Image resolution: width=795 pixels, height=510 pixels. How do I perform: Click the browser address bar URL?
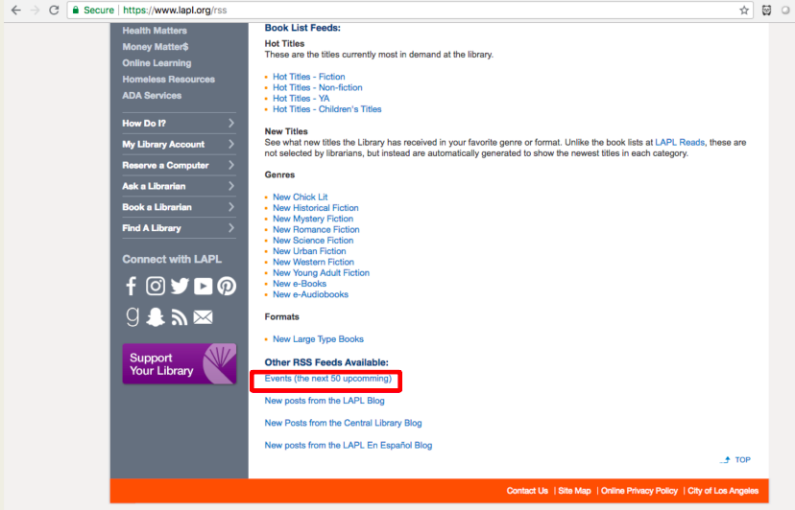click(175, 11)
